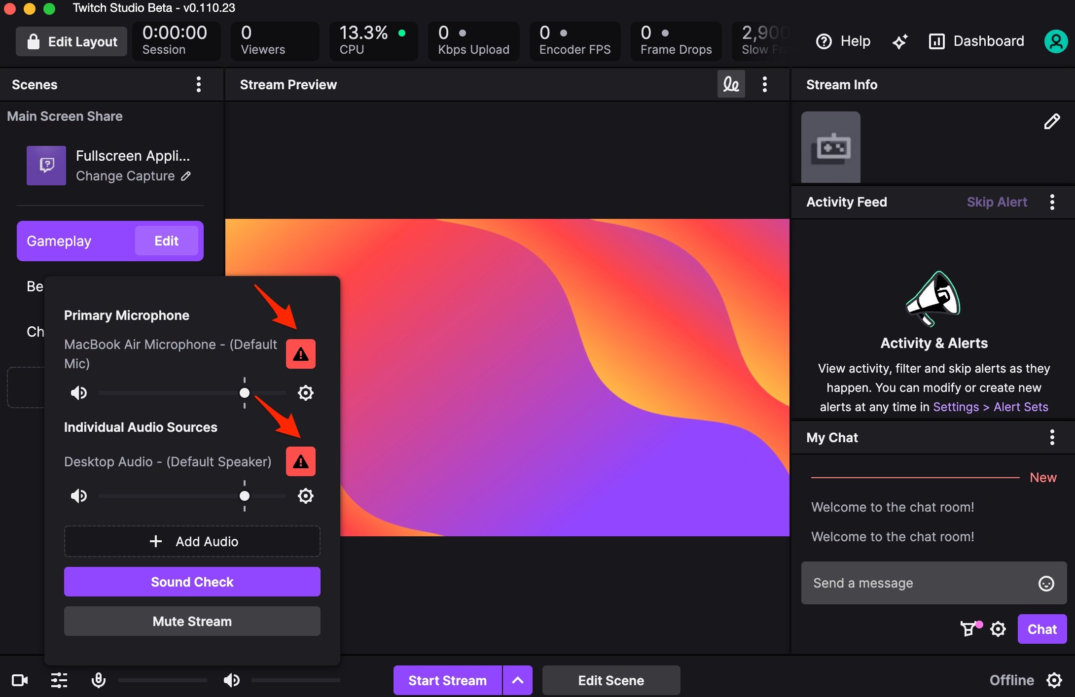This screenshot has height=697, width=1075.
Task: Adjust the Desktop Audio volume slider
Action: click(x=245, y=496)
